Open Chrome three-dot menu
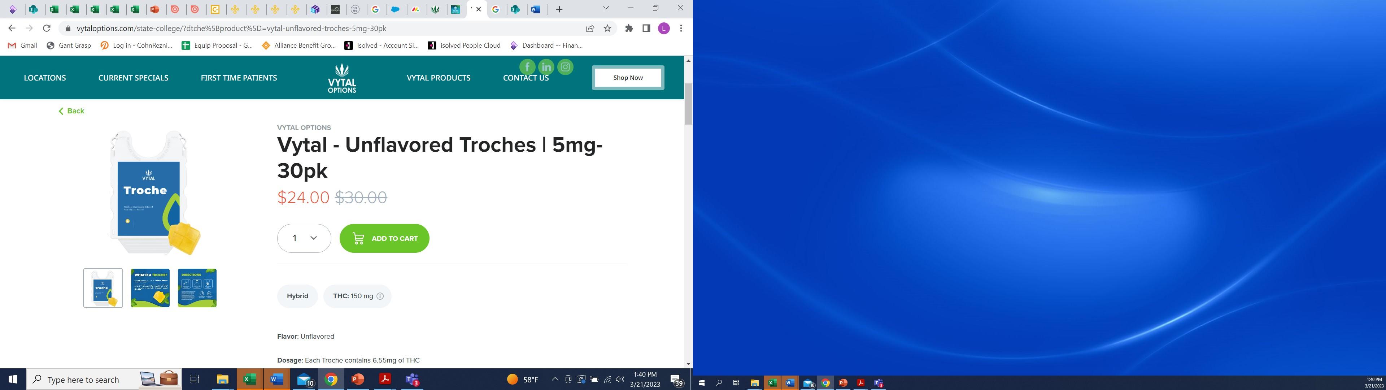Viewport: 1386px width, 390px height. (681, 29)
